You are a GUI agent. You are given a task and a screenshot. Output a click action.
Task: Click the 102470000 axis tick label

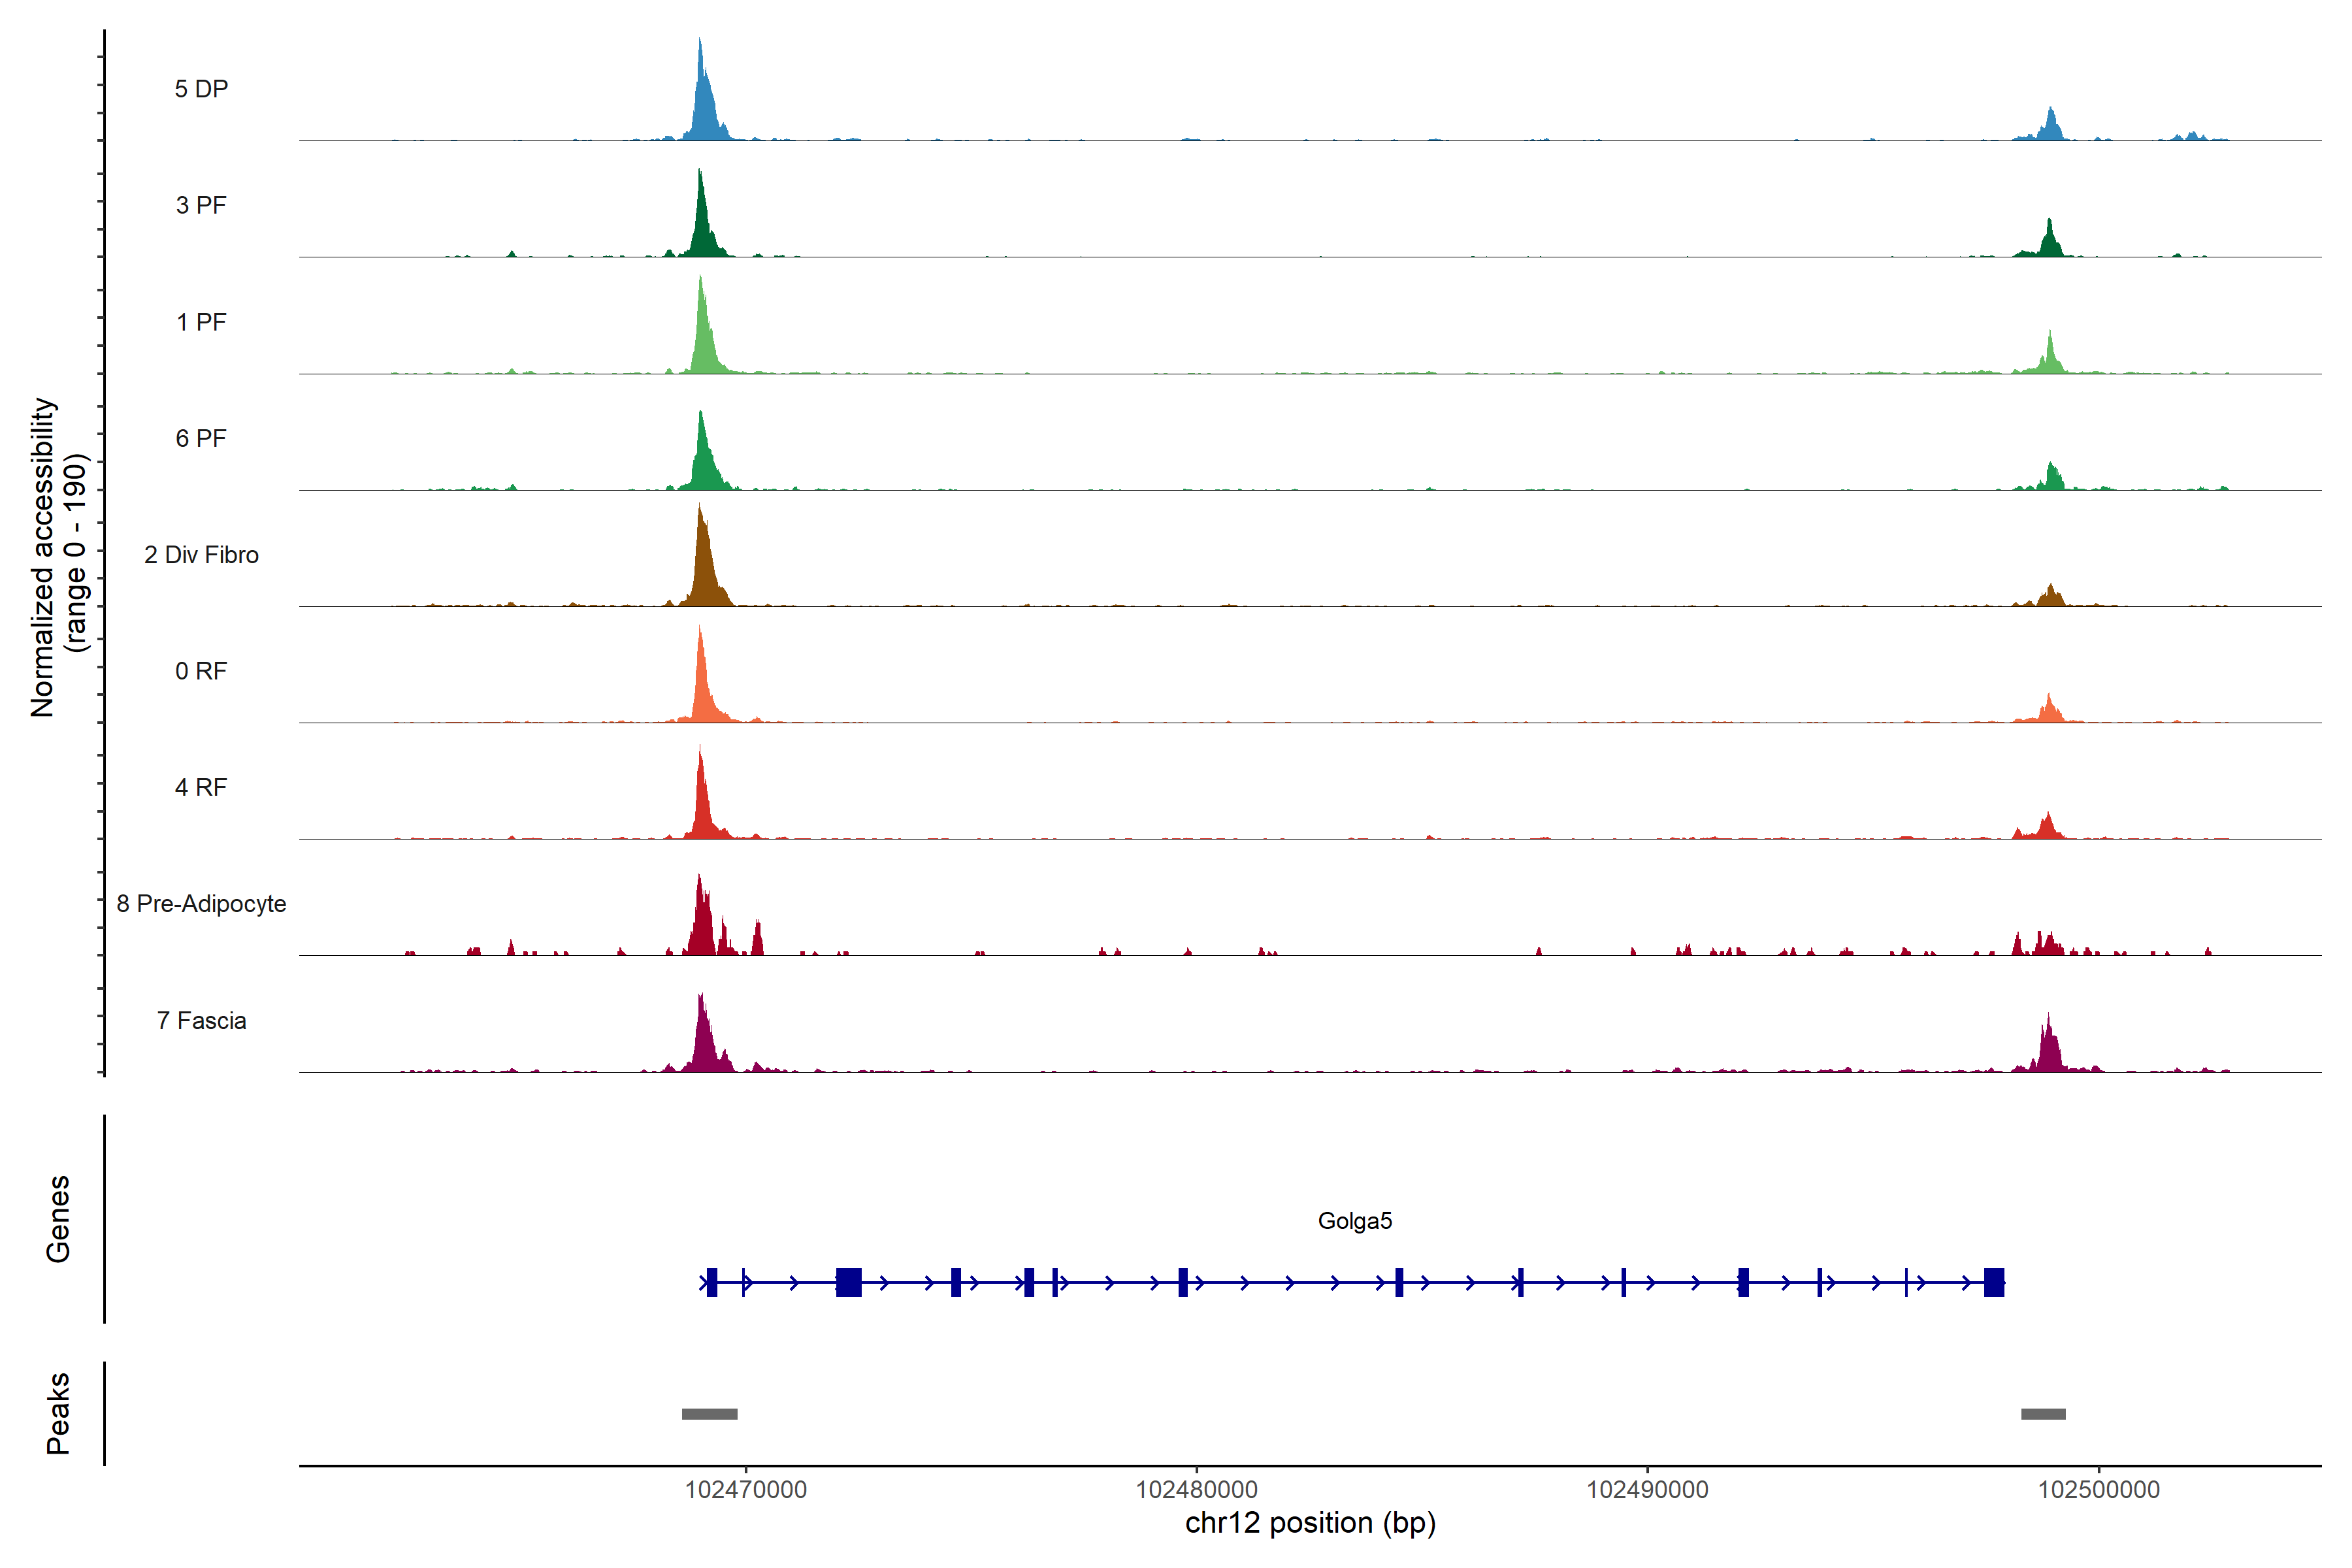click(745, 1490)
